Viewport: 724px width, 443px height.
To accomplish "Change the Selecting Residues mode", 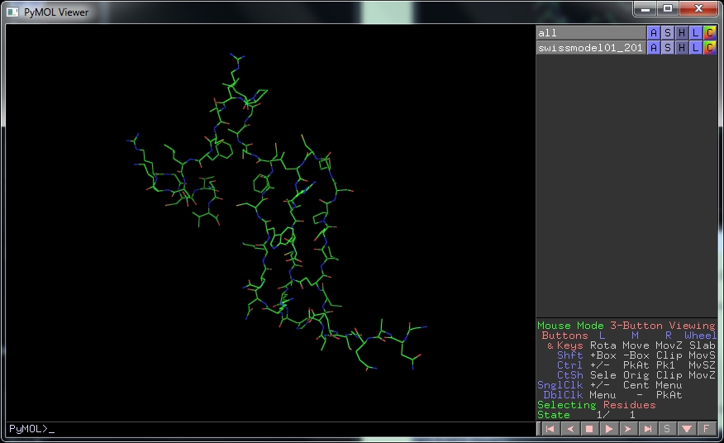I will click(x=596, y=405).
